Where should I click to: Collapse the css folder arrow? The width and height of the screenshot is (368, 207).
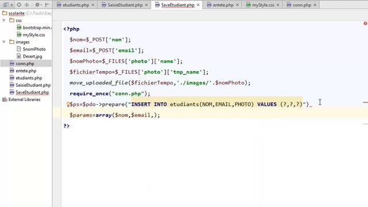click(4, 21)
